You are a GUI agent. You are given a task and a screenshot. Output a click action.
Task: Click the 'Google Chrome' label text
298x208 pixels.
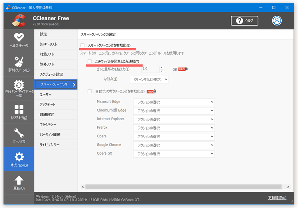[109, 145]
